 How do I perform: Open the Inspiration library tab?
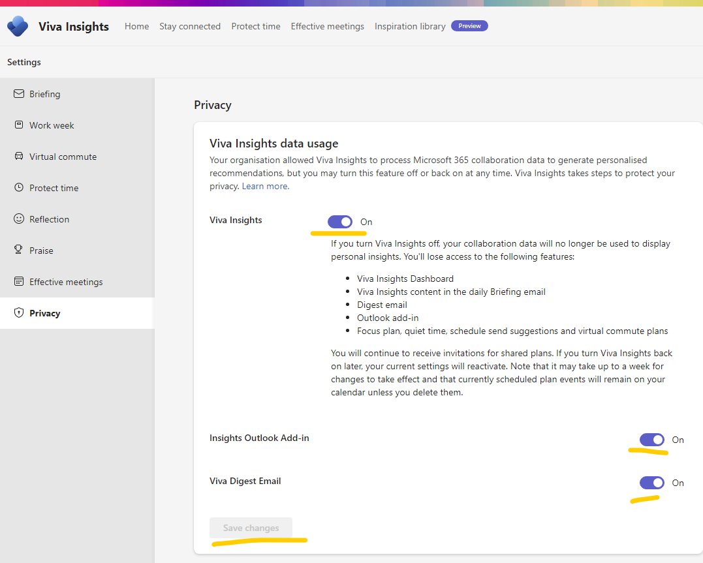[410, 27]
